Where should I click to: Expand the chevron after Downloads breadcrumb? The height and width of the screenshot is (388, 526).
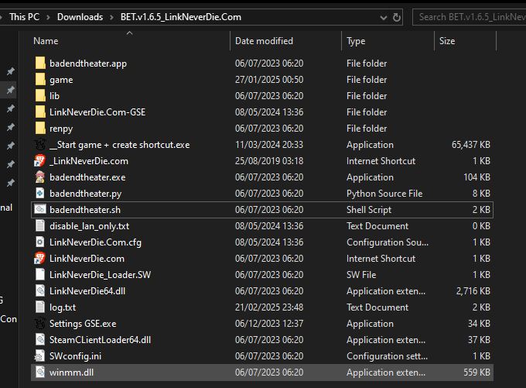(x=112, y=16)
